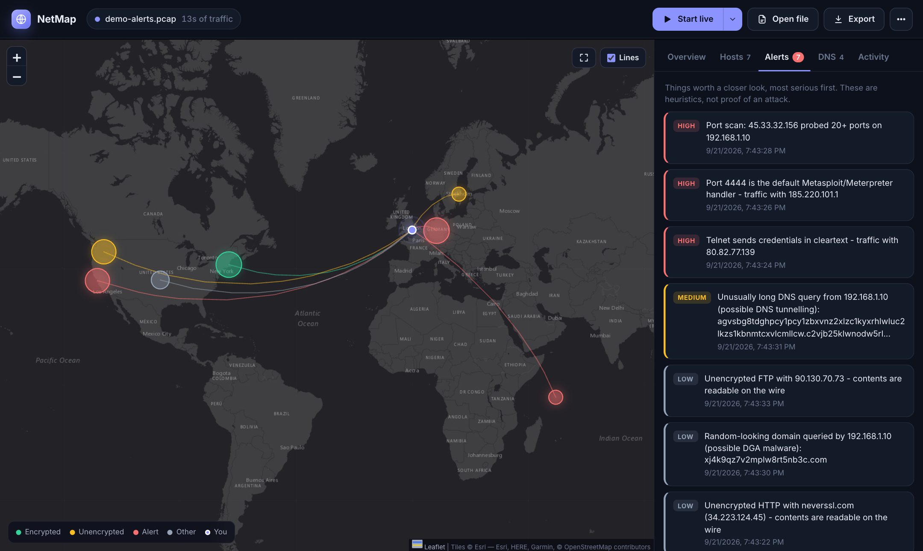Select the green encrypted node near New York
Viewport: 923px width, 551px height.
[229, 264]
